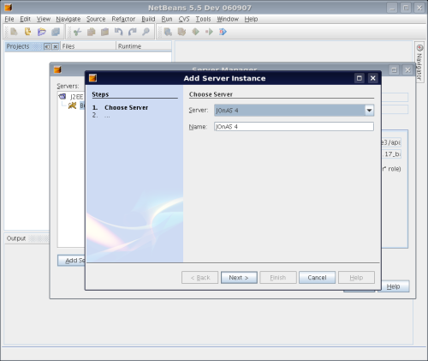The image size is (428, 361).
Task: Click the Add Server button in Server Manager
Action: tap(71, 261)
